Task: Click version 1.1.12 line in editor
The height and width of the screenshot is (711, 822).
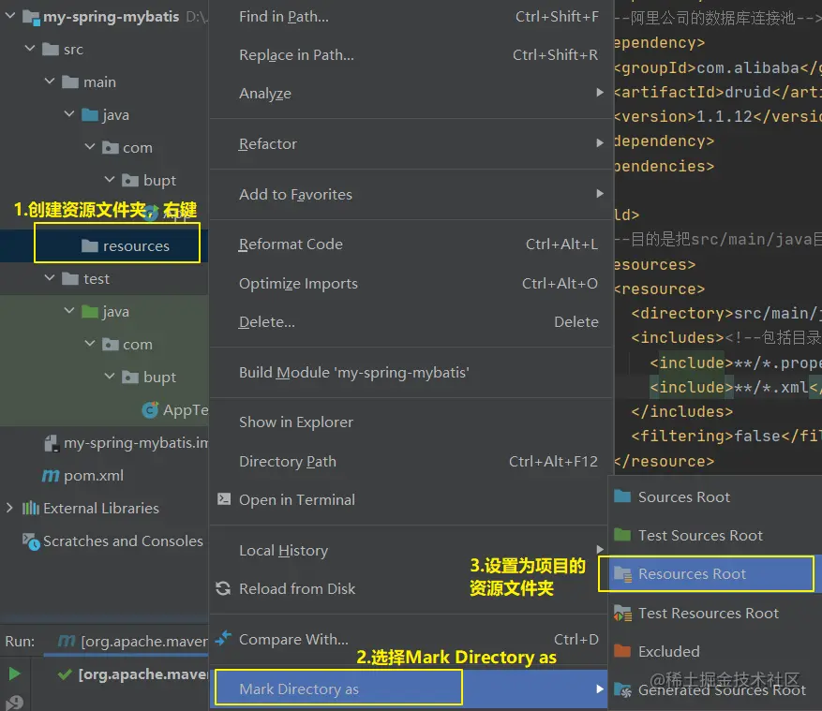Action: [717, 116]
